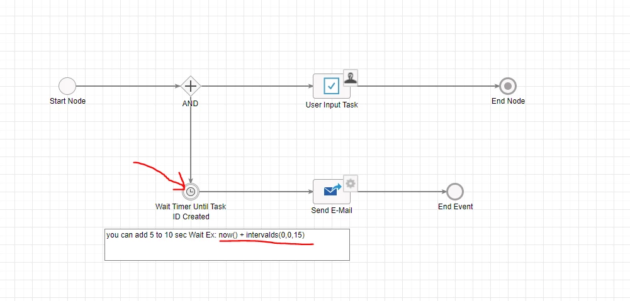
Task: Click the 'End Node' label
Action: point(509,101)
